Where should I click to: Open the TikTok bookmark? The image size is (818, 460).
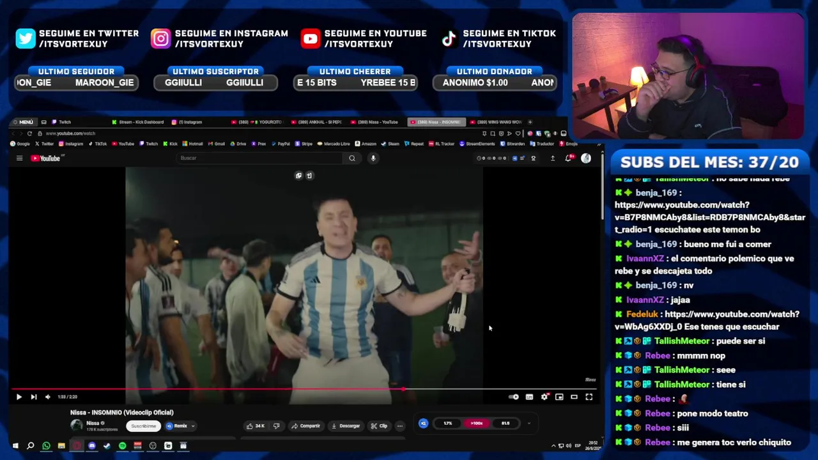[98, 144]
